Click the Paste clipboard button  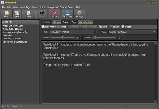click(103, 27)
